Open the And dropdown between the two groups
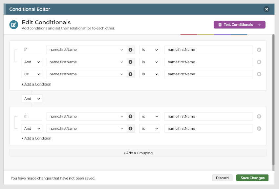This screenshot has width=279, height=189. pyautogui.click(x=32, y=99)
